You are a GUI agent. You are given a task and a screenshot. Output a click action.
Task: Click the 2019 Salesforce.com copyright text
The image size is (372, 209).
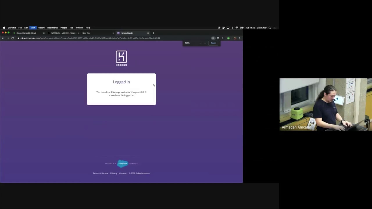point(139,173)
